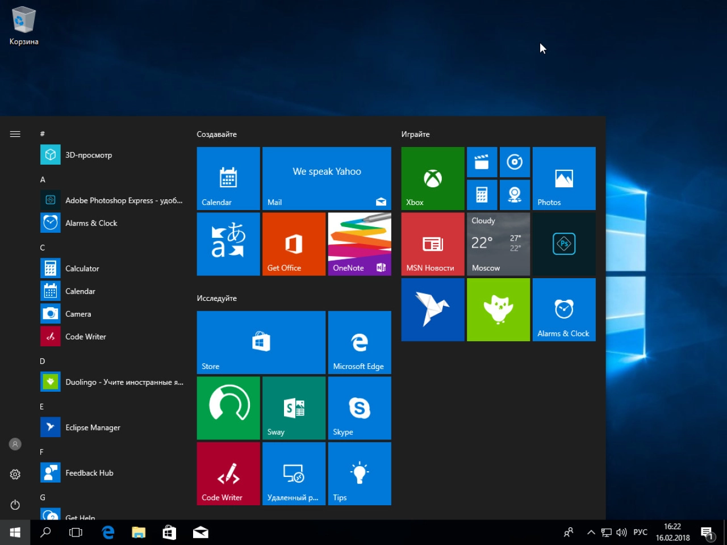727x545 pixels.
Task: Open the OneNote tile
Action: 360,244
